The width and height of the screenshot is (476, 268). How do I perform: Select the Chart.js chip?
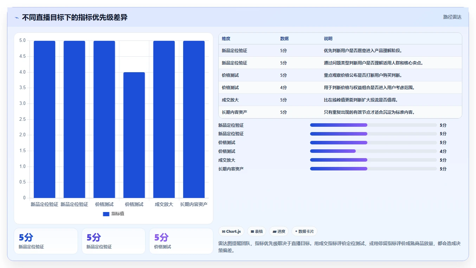pyautogui.click(x=231, y=231)
